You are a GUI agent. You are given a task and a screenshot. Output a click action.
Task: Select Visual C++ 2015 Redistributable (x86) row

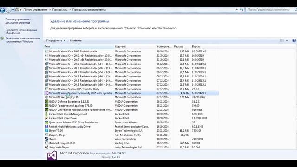point(131,84)
